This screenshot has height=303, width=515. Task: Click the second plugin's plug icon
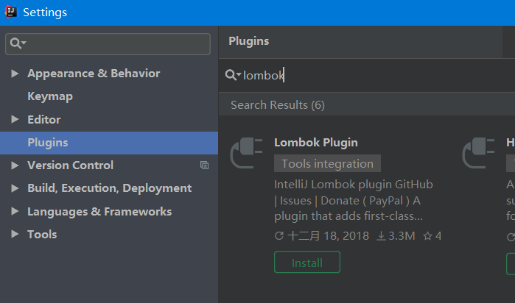click(478, 154)
